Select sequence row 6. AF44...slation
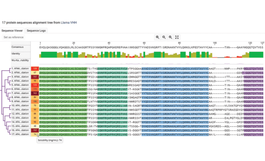 pyautogui.click(x=20, y=89)
